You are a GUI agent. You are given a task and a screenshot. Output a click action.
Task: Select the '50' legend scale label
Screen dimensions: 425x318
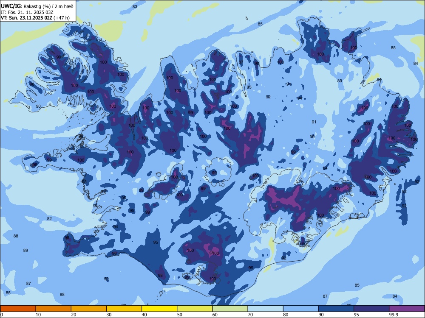point(179,315)
